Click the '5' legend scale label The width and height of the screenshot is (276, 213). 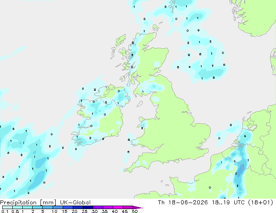(x=43, y=211)
